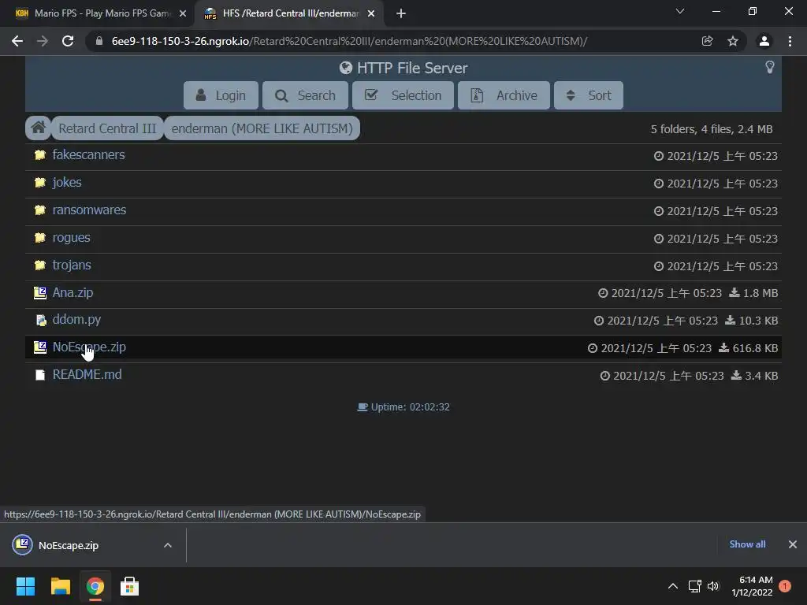Open the Sort options
The height and width of the screenshot is (605, 807).
(588, 95)
